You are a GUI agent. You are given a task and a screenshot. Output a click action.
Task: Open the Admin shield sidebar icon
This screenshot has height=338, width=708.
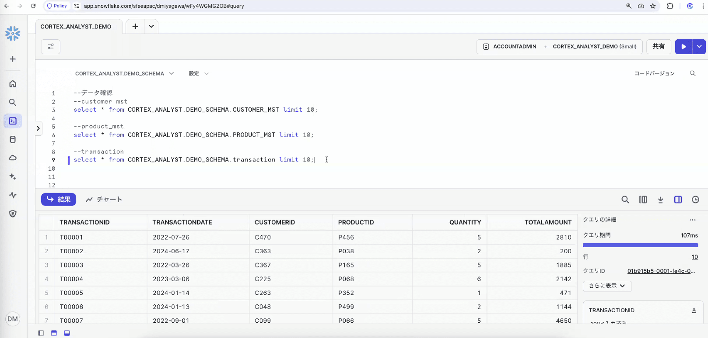(13, 214)
